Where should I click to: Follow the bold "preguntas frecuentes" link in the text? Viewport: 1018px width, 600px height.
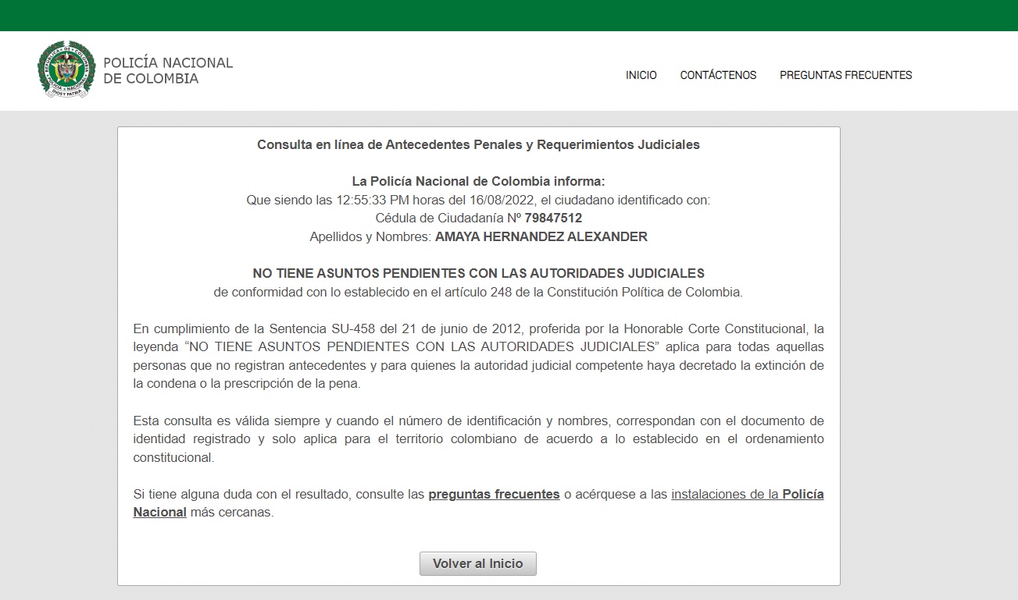click(x=494, y=495)
